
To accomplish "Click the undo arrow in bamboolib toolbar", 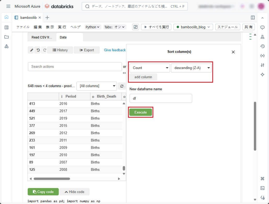I will pos(38,50).
